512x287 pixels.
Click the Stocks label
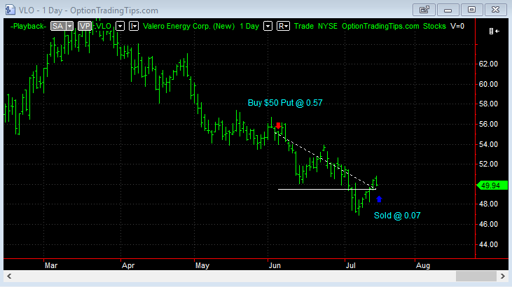click(434, 26)
